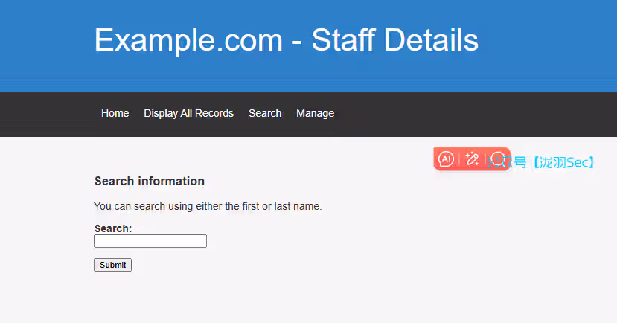The height and width of the screenshot is (323, 617).
Task: Click the AI speech bubble icon
Action: (446, 159)
